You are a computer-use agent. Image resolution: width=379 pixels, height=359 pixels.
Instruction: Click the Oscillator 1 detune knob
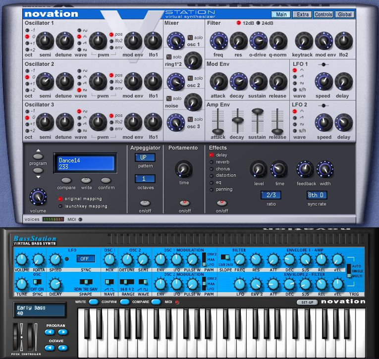click(x=65, y=41)
